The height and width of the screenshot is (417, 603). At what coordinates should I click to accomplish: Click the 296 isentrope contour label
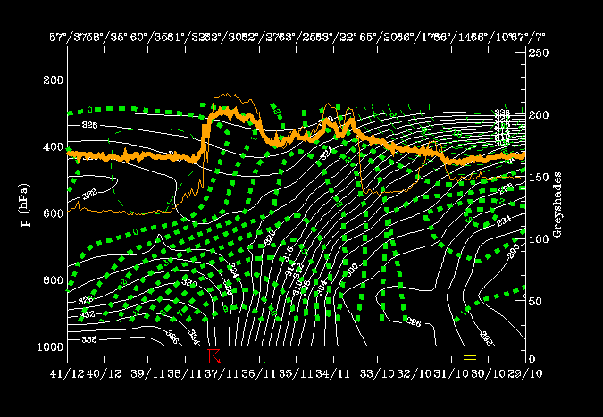pos(412,321)
